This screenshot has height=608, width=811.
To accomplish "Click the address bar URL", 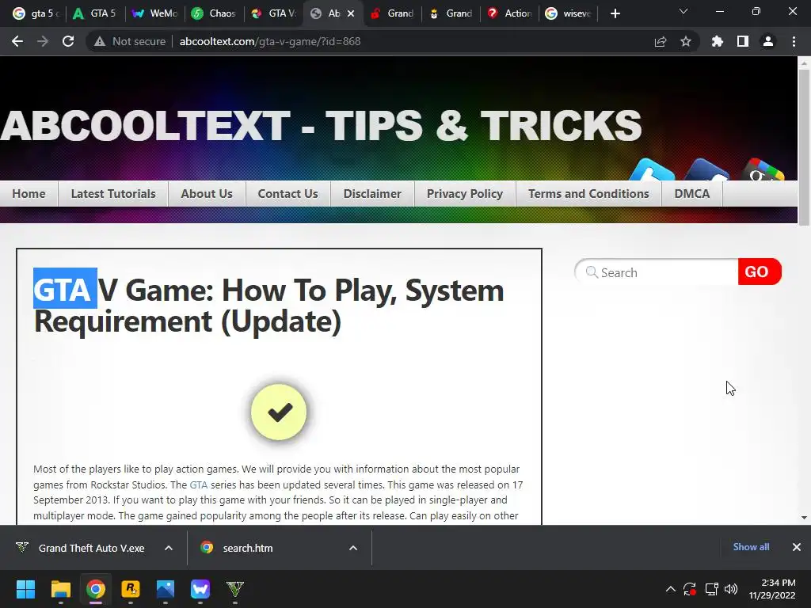I will [270, 41].
